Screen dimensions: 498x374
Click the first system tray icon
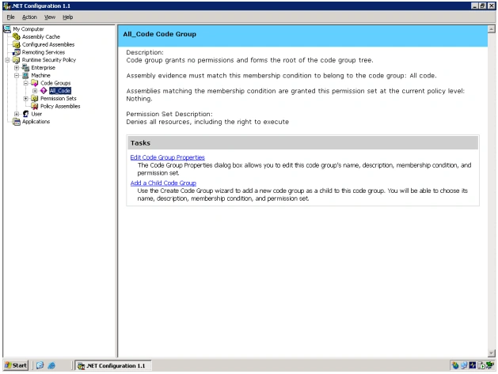tap(455, 365)
